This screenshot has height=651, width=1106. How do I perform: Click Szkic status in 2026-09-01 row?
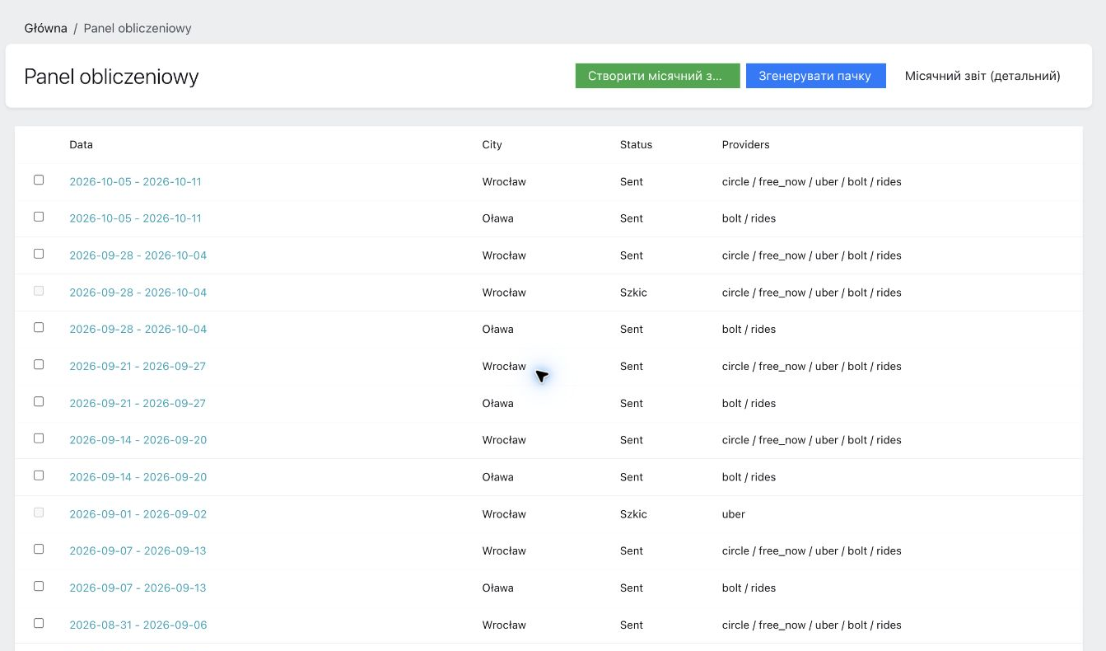633,514
